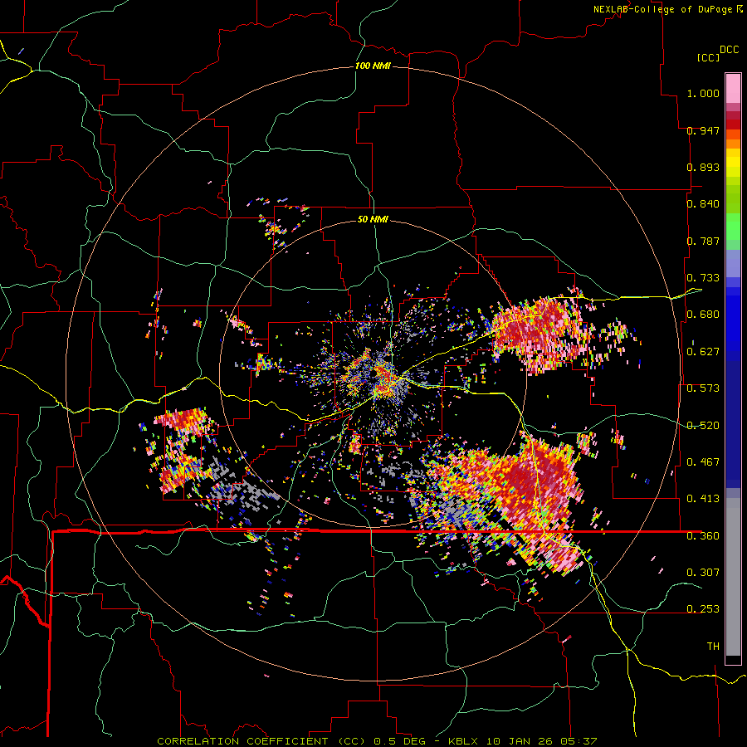Pick the lavender color bar segment

coord(733,263)
